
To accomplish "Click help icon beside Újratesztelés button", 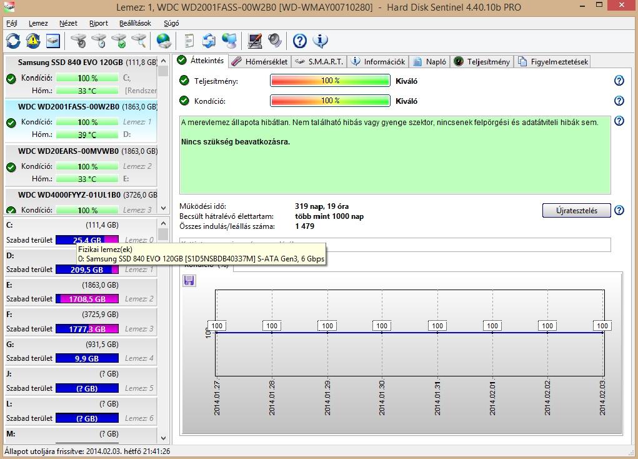I will tap(619, 210).
